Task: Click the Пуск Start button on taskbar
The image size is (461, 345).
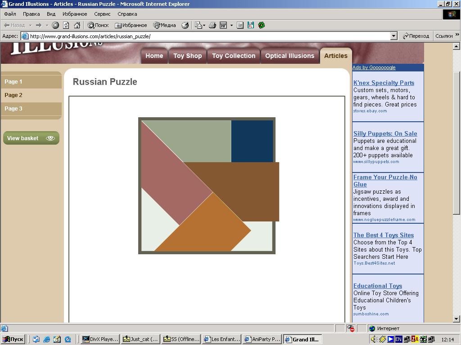Action: pyautogui.click(x=13, y=339)
